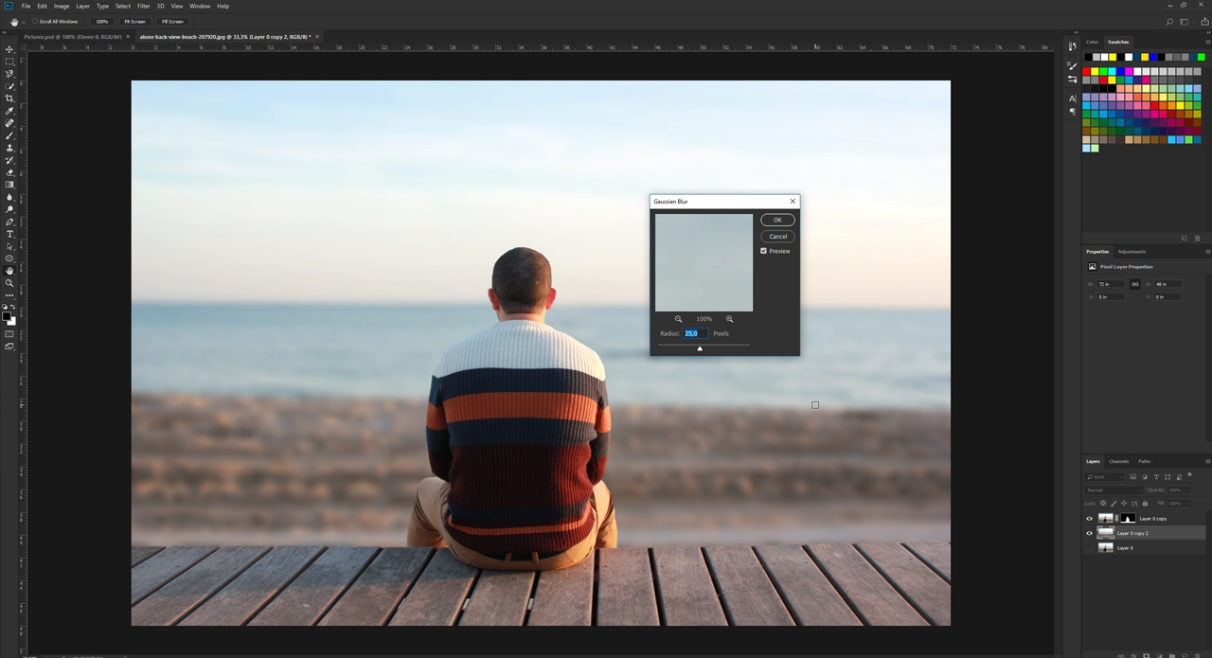Toggle Scroll All Windows checkbox
Viewport: 1212px width, 658px height.
35,21
